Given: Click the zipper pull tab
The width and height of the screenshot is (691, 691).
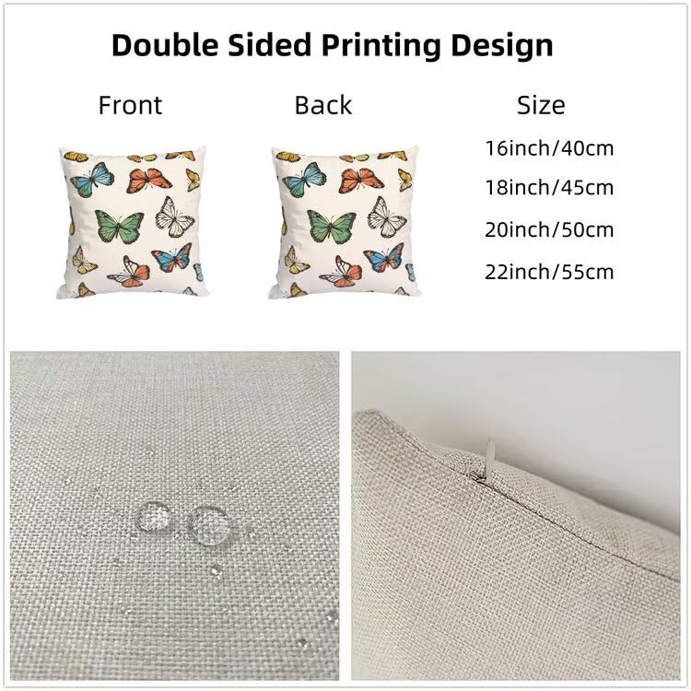Looking at the screenshot, I should 488,457.
